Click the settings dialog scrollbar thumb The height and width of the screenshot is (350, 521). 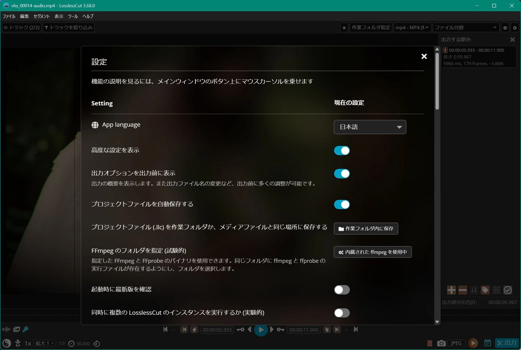click(x=437, y=81)
